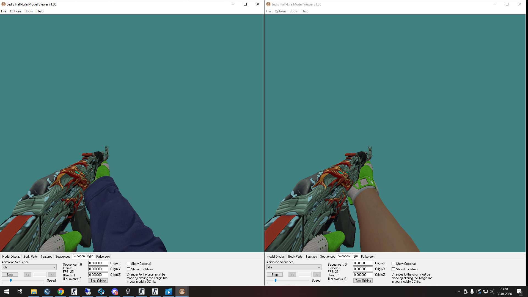Click previous frame << button, left window
The height and width of the screenshot is (297, 528).
28,275
